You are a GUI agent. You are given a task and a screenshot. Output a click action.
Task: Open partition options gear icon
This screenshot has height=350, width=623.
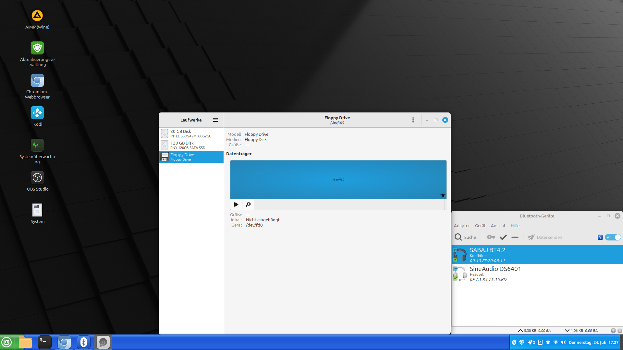click(248, 204)
